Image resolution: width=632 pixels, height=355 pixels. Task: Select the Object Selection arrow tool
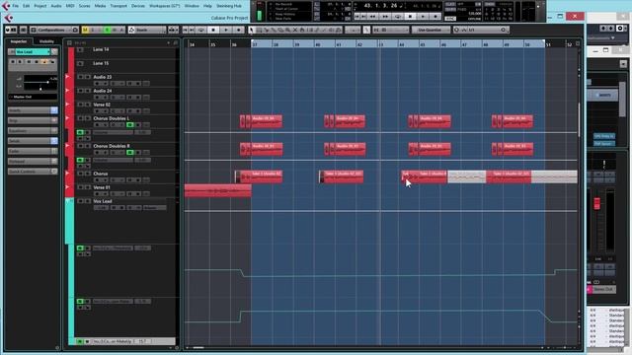(x=252, y=30)
